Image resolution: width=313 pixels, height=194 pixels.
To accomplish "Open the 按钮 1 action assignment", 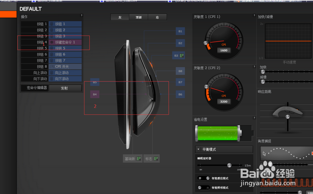I will click(65, 24).
